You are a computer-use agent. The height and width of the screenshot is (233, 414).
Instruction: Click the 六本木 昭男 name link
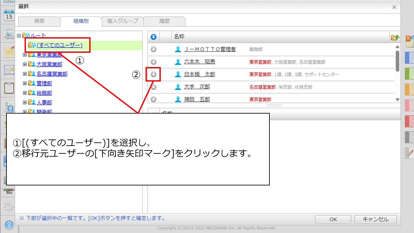tap(200, 62)
